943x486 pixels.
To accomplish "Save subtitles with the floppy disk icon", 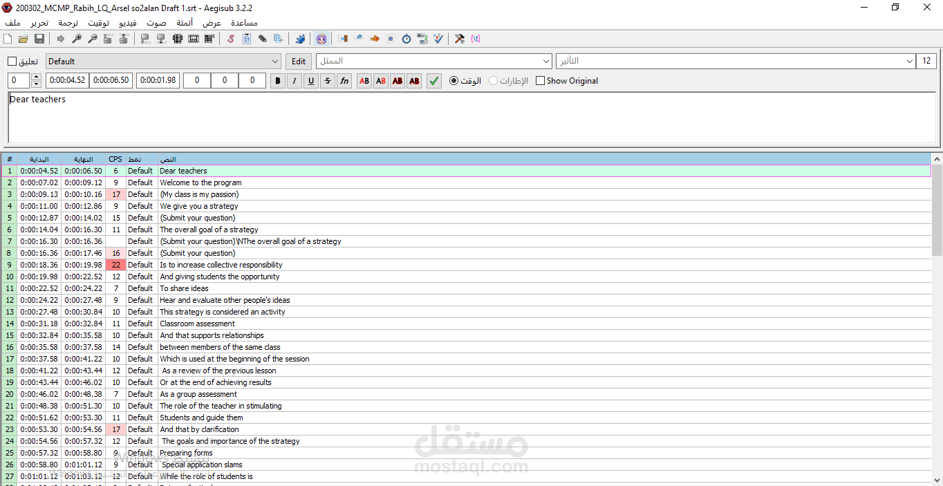I will click(39, 39).
